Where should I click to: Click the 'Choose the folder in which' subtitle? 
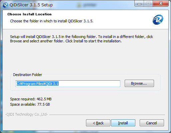point(52,21)
